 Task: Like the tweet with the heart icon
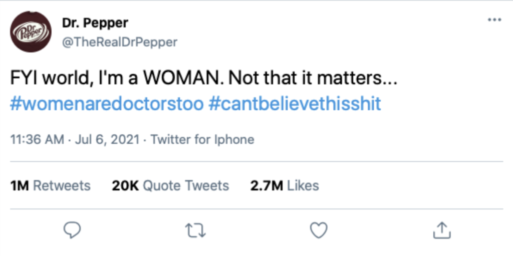[x=319, y=230]
